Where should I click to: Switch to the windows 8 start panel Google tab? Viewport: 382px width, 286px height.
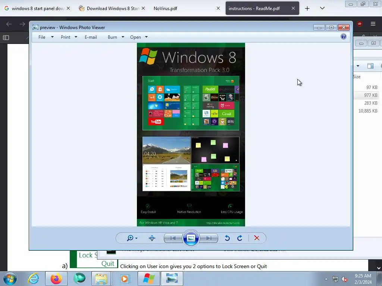click(37, 8)
